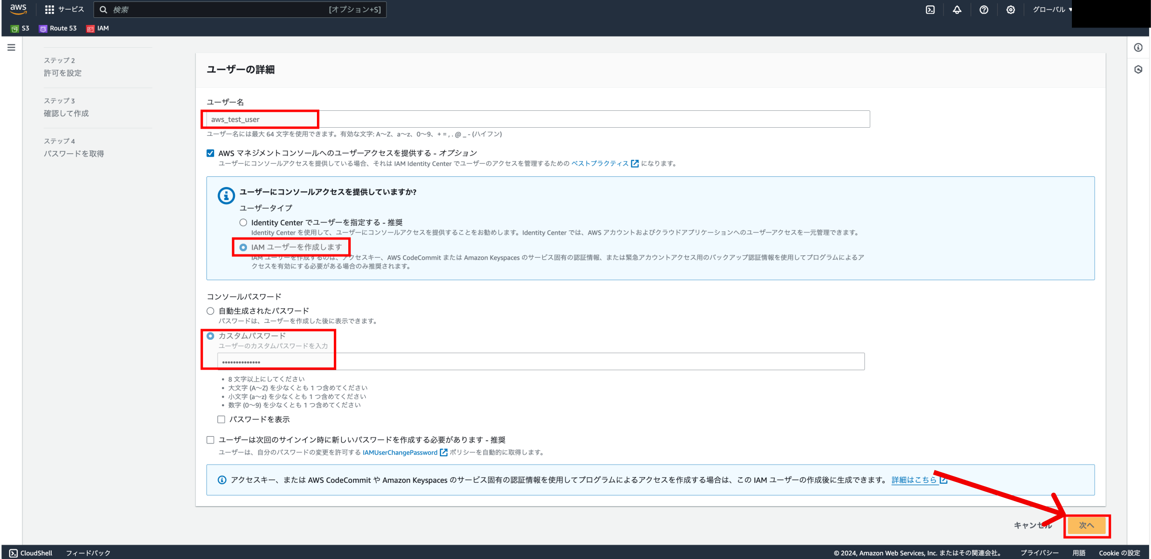Open the サービス menu with the grid icon
Screen dimensions: 1151x559
coord(65,9)
